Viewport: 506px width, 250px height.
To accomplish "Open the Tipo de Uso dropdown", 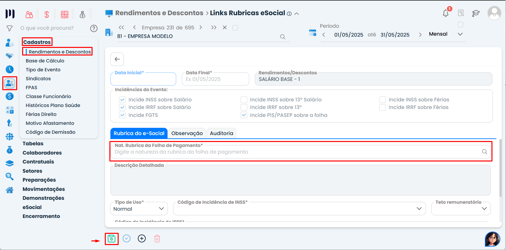I will [x=139, y=209].
